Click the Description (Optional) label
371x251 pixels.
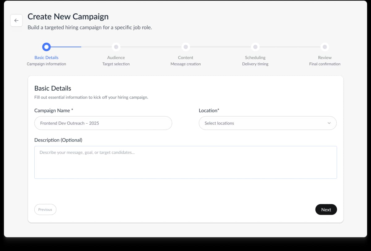pos(58,140)
